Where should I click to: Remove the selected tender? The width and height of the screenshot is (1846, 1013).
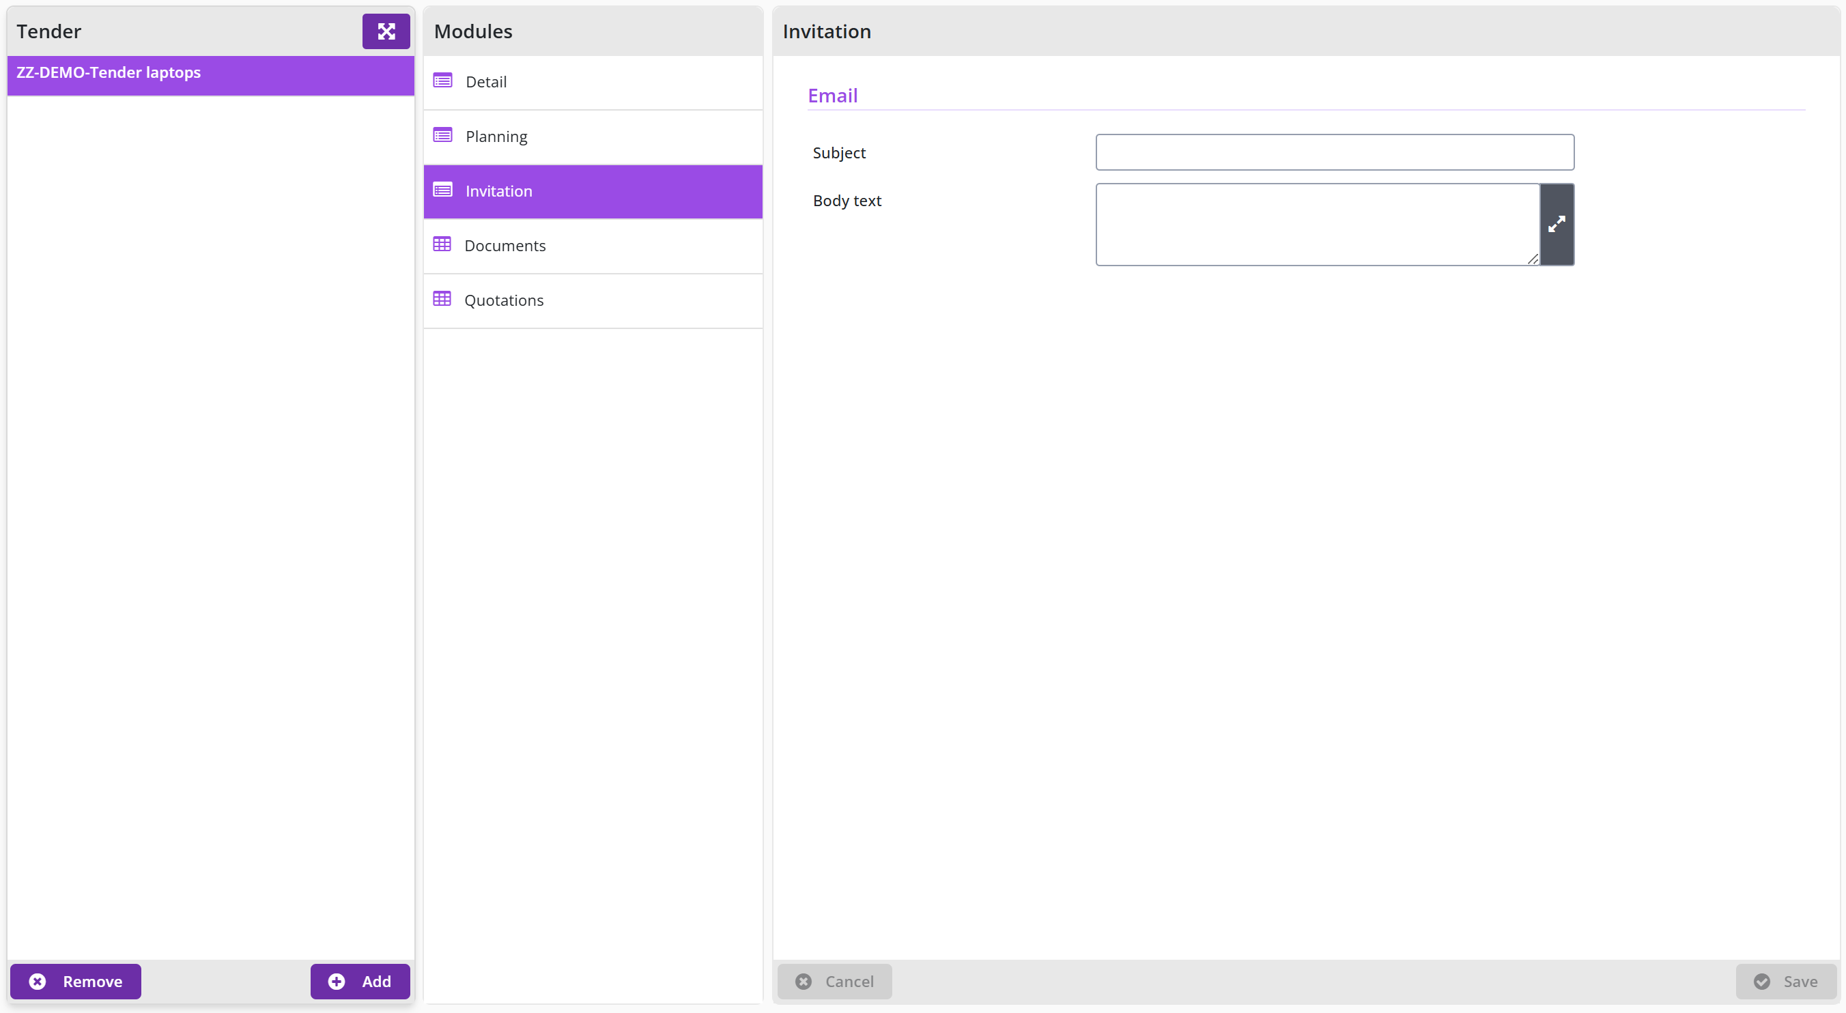[x=75, y=981]
